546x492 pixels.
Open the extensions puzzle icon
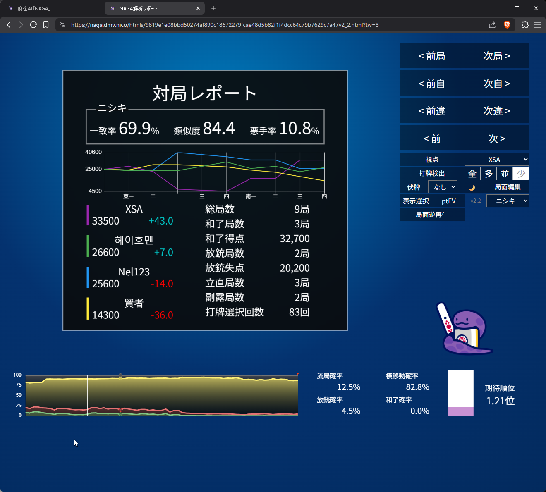tap(525, 25)
